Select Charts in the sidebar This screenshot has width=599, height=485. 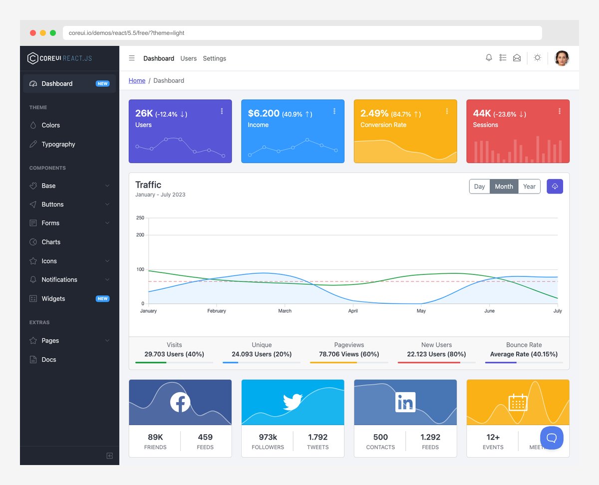[x=50, y=242]
